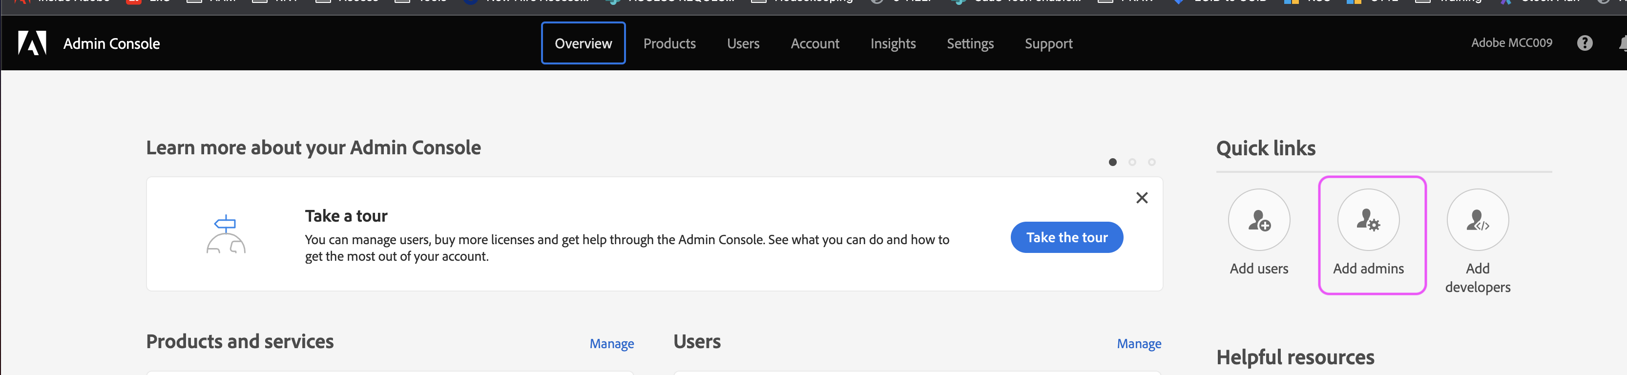Image resolution: width=1627 pixels, height=375 pixels.
Task: Click the Add developers quick link icon
Action: point(1477,220)
